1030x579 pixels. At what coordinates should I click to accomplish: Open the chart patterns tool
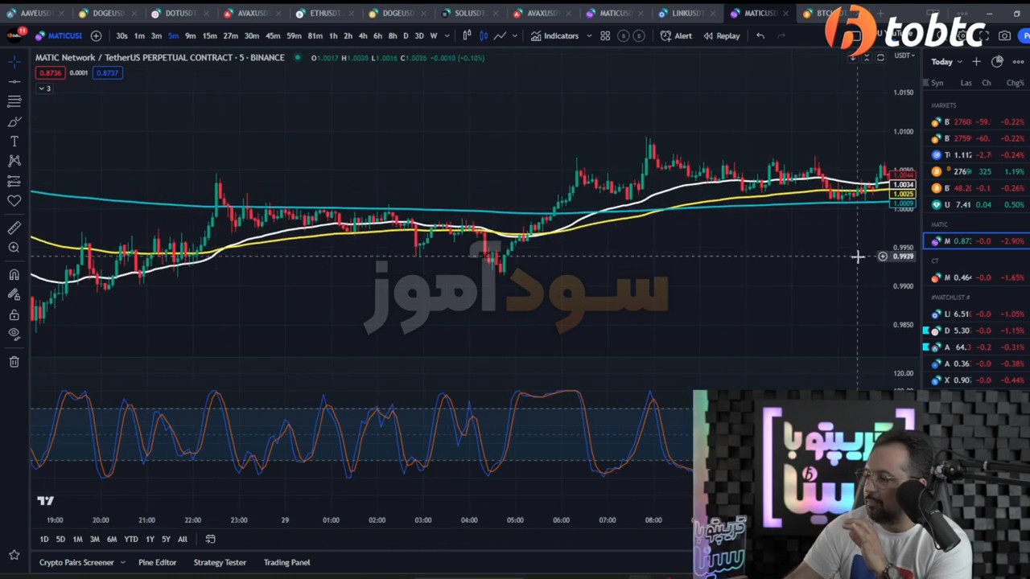click(14, 161)
